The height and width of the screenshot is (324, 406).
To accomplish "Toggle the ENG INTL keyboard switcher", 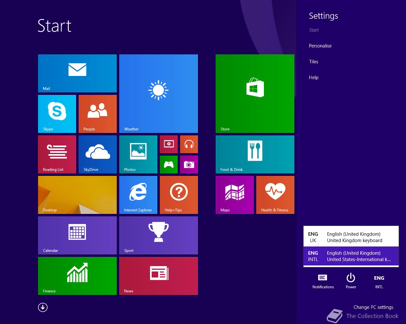I will click(x=379, y=282).
